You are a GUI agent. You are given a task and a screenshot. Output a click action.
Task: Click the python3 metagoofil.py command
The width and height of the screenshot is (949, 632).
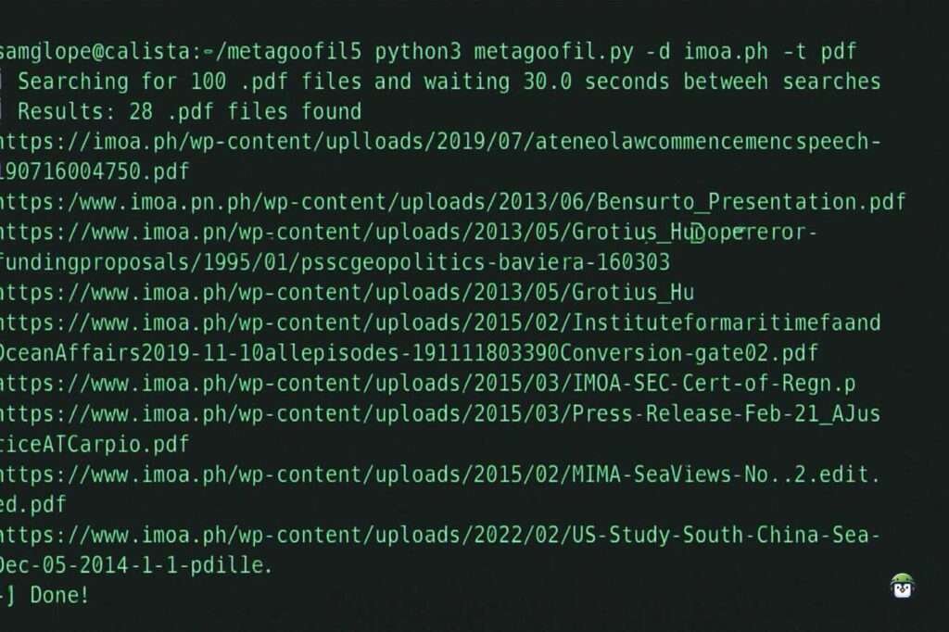pos(503,52)
